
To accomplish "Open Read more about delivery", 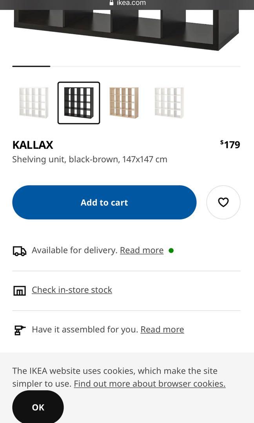I will (x=142, y=250).
